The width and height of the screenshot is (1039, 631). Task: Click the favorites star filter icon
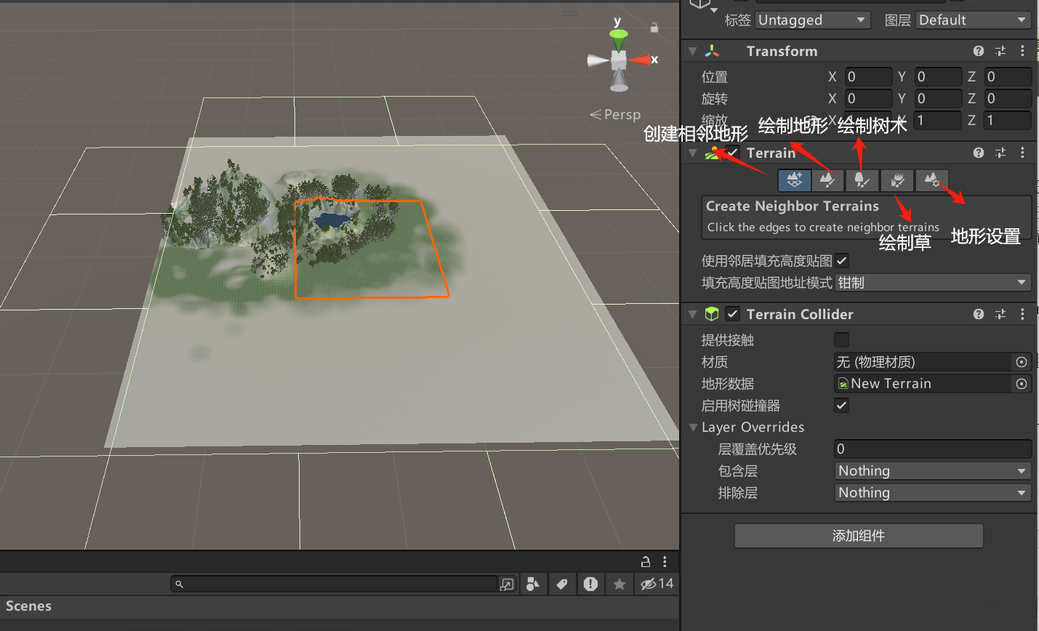(619, 584)
